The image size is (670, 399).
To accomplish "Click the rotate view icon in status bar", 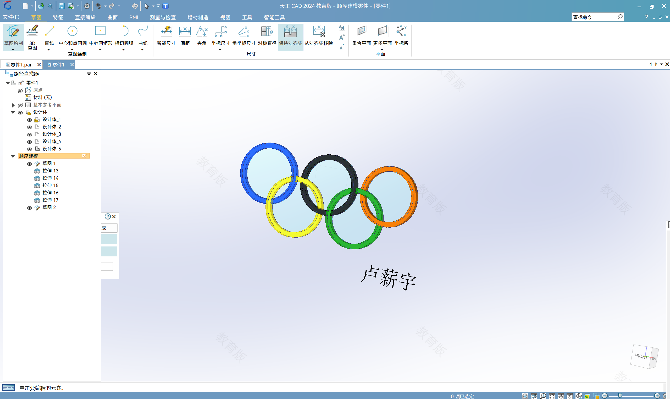I will (x=570, y=396).
